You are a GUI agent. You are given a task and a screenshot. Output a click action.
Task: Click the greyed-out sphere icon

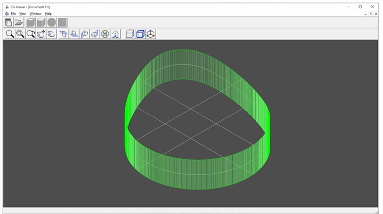[x=52, y=22]
